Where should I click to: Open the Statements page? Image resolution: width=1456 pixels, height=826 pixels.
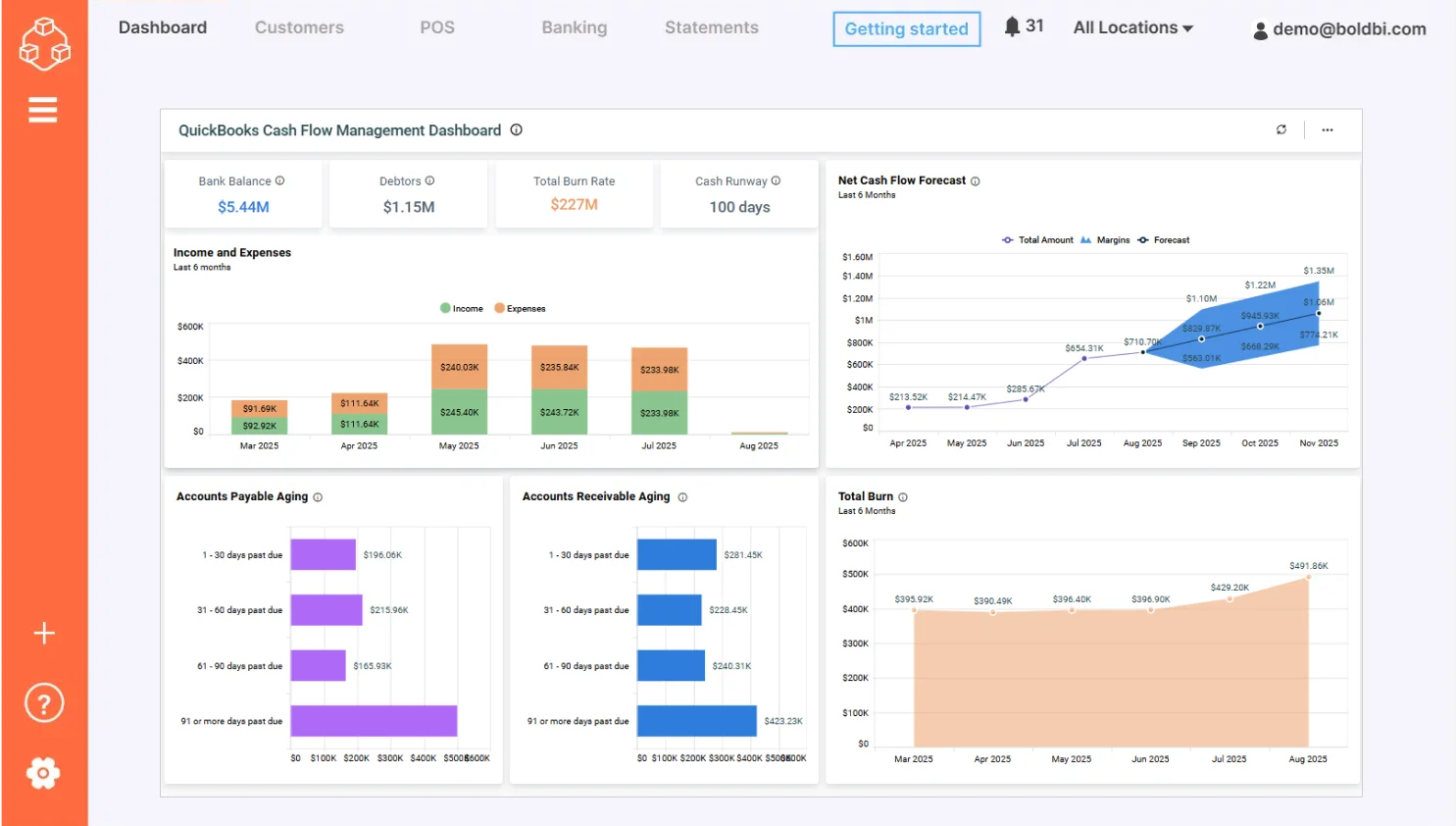(x=710, y=27)
